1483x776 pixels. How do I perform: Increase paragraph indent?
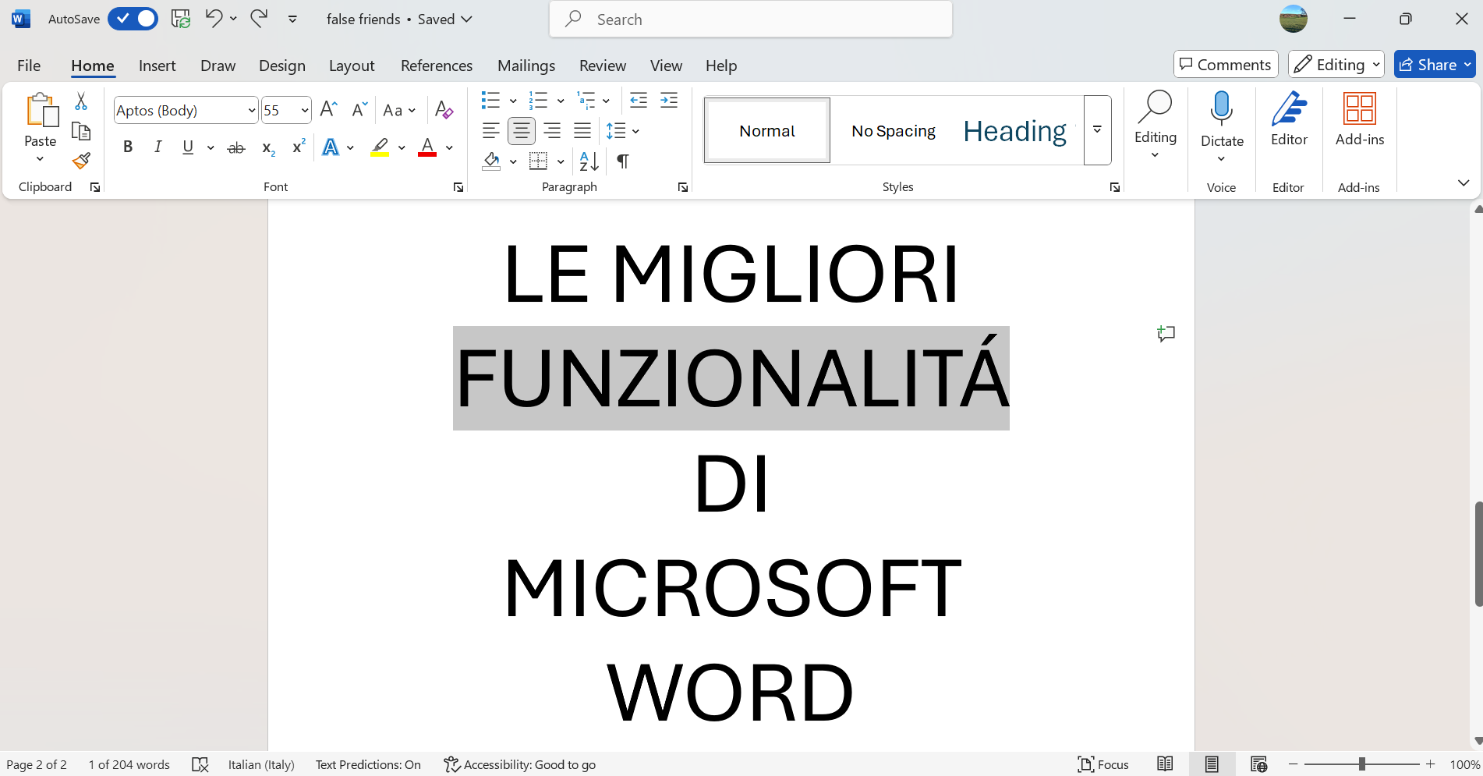tap(669, 100)
